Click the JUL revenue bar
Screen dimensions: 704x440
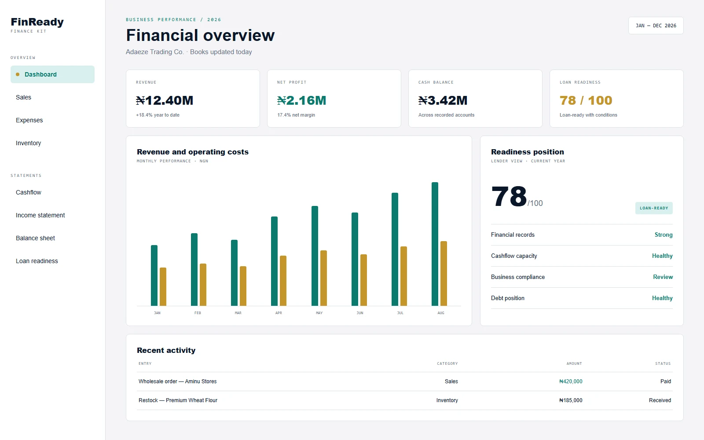coord(395,249)
